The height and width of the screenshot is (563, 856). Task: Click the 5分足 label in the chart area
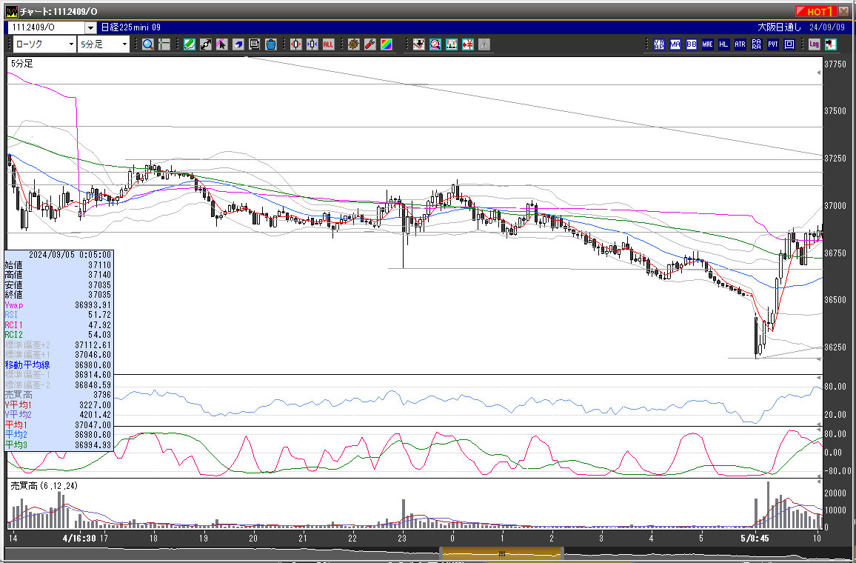tap(21, 64)
